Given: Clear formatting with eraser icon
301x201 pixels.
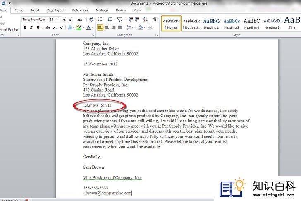Looking at the screenshot, I should pos(91,19).
